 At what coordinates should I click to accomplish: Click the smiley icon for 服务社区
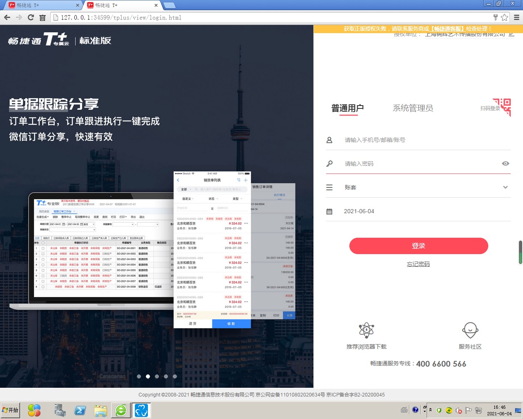coord(470,330)
